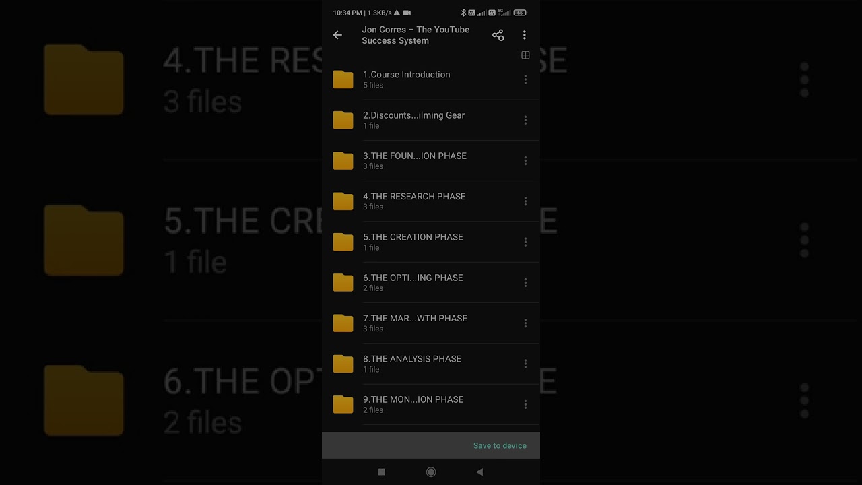Select the '8.THE ANALYSIS PHASE' folder name
862x485 pixels.
pos(412,359)
